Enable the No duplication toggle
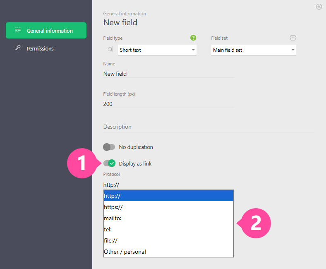 point(109,147)
